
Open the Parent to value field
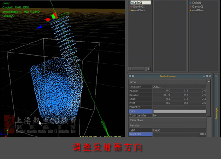179,107
